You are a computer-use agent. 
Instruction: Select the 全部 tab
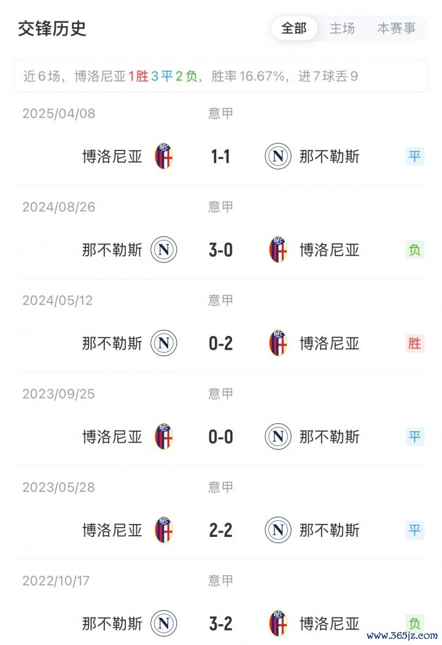coord(294,28)
